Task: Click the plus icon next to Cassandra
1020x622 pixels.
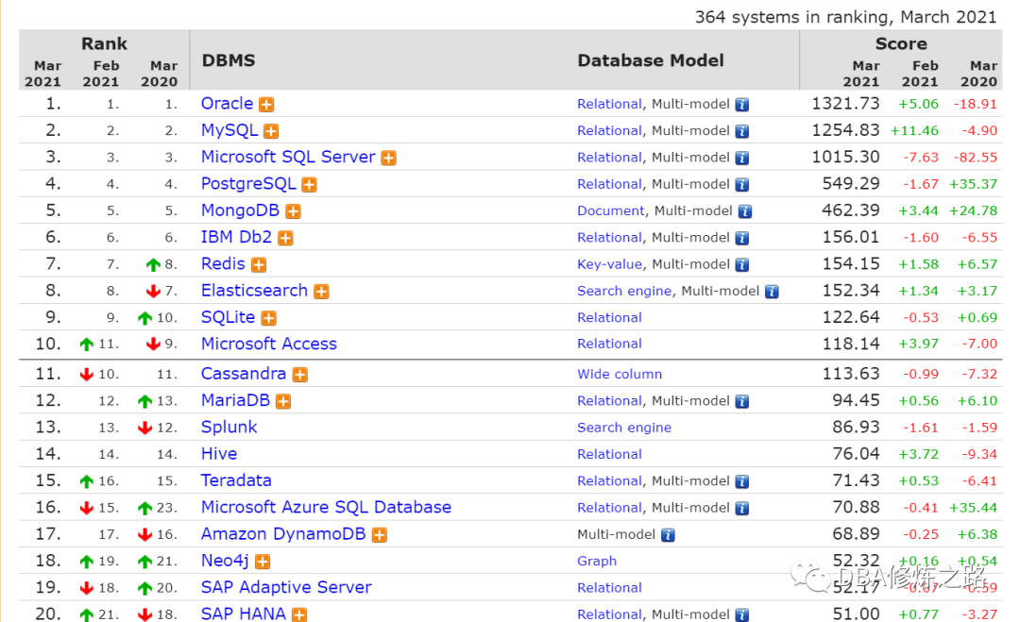Action: [300, 375]
